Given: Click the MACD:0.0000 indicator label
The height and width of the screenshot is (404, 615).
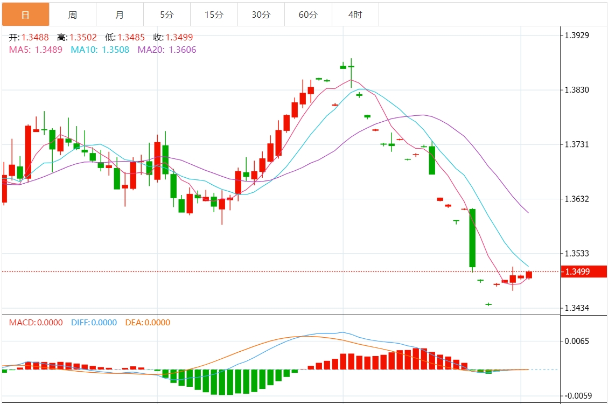Looking at the screenshot, I should [x=36, y=323].
